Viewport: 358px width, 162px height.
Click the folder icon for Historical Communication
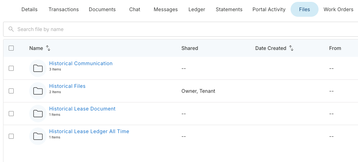coord(38,68)
